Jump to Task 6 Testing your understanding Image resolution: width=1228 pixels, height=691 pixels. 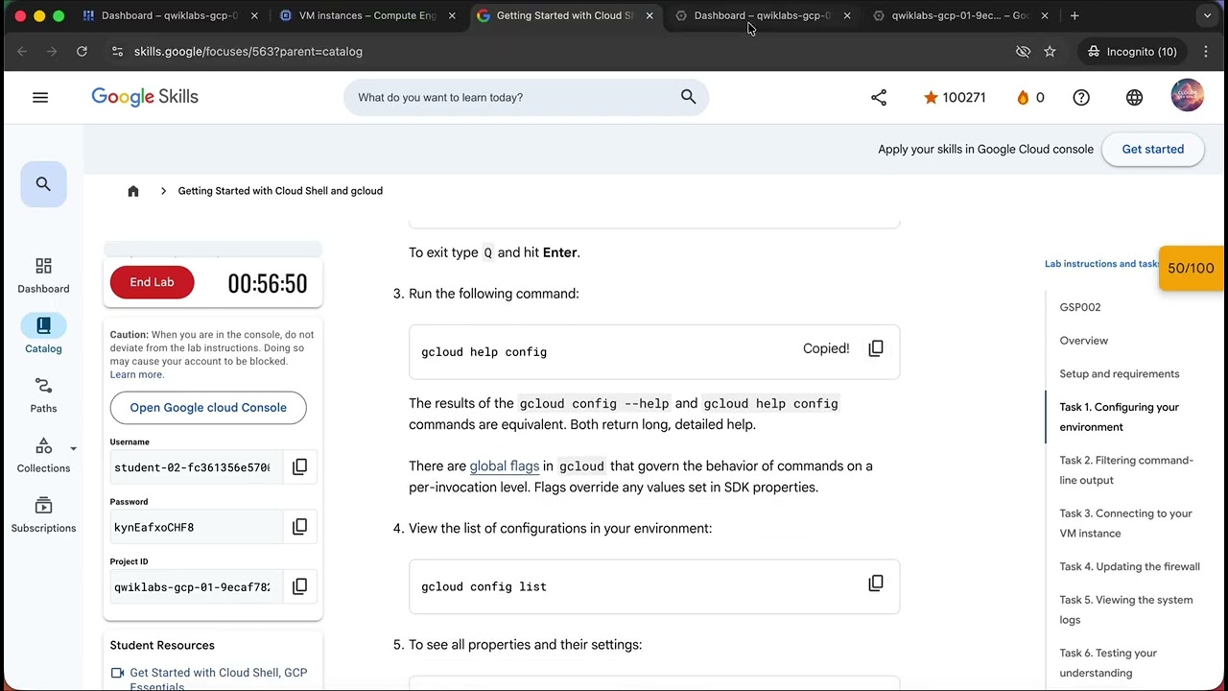(1108, 662)
